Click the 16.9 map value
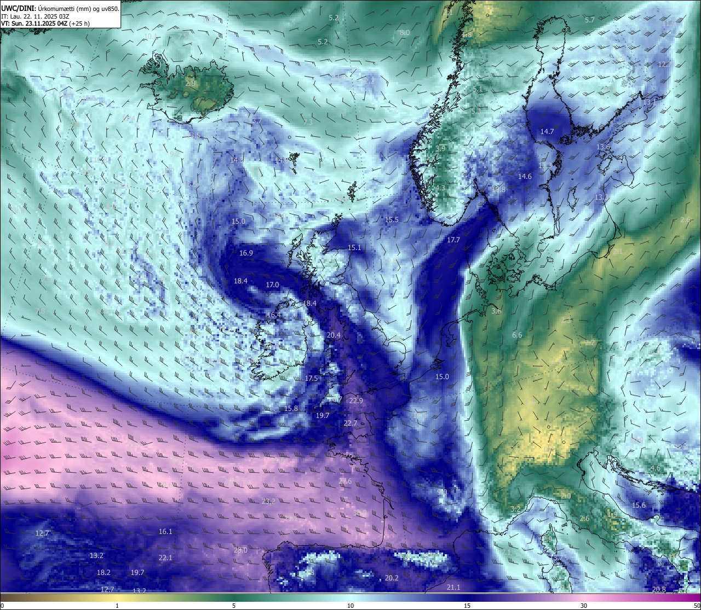 pos(246,253)
